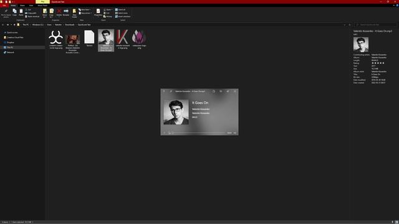Click the Forward navigation arrow

[7, 25]
